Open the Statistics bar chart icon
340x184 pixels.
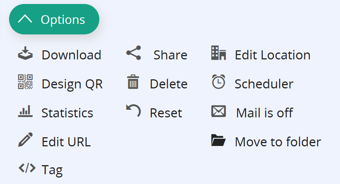pos(25,112)
